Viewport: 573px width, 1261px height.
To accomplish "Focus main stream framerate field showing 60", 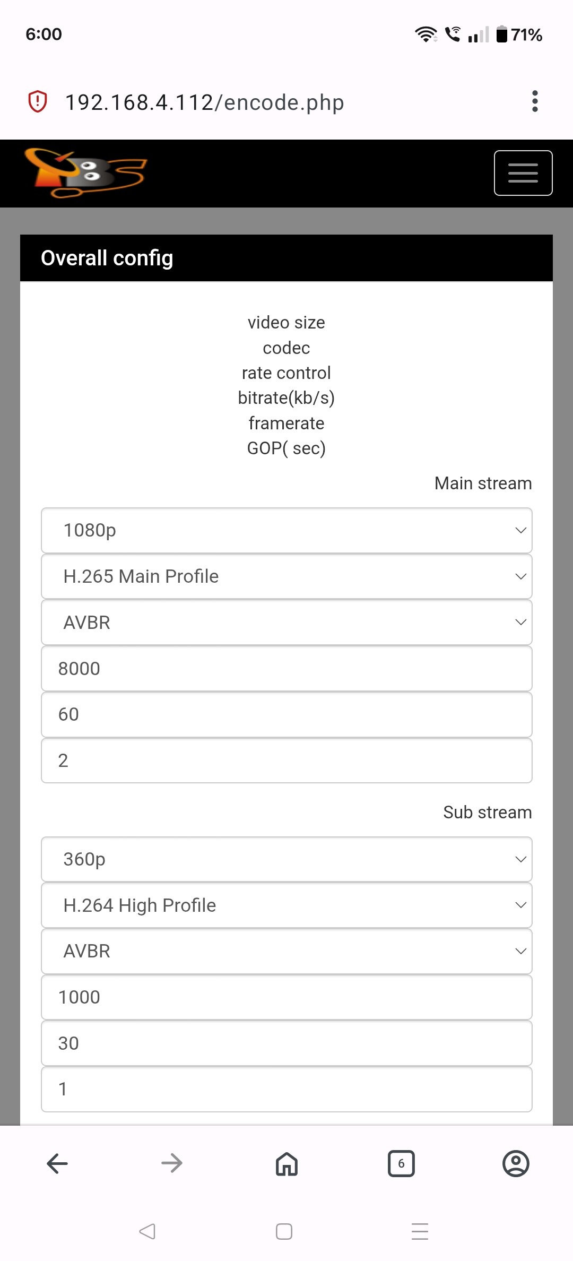I will click(286, 714).
